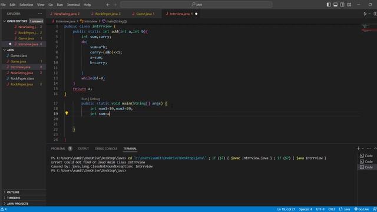Open the Edit menu
The height and width of the screenshot is (212, 377).
(x=12, y=5)
